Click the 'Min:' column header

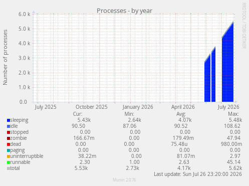pyautogui.click(x=129, y=114)
